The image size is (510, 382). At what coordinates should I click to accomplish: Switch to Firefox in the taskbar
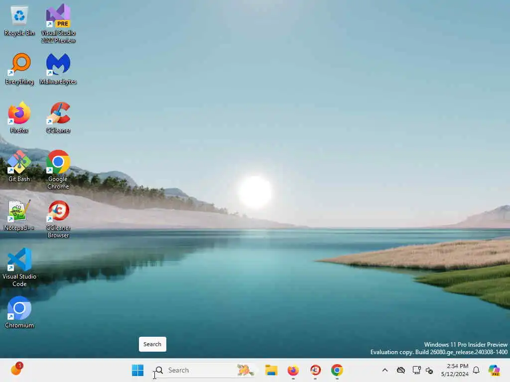[x=293, y=370]
